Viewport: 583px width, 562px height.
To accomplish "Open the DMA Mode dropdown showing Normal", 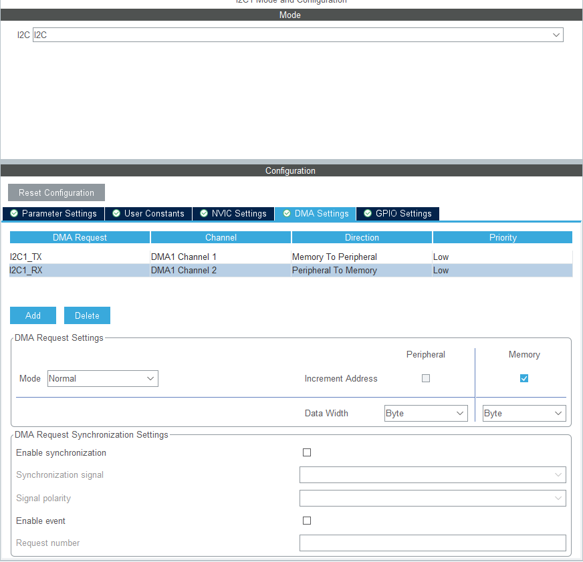I will (102, 378).
